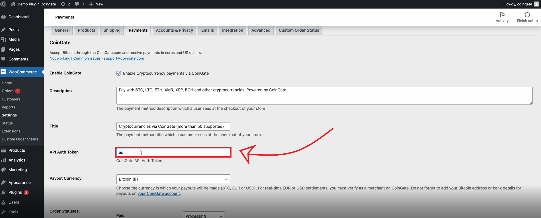The height and width of the screenshot is (218, 541).
Task: Open the Payout Currency Bitcoin dropdown
Action: coord(173,179)
